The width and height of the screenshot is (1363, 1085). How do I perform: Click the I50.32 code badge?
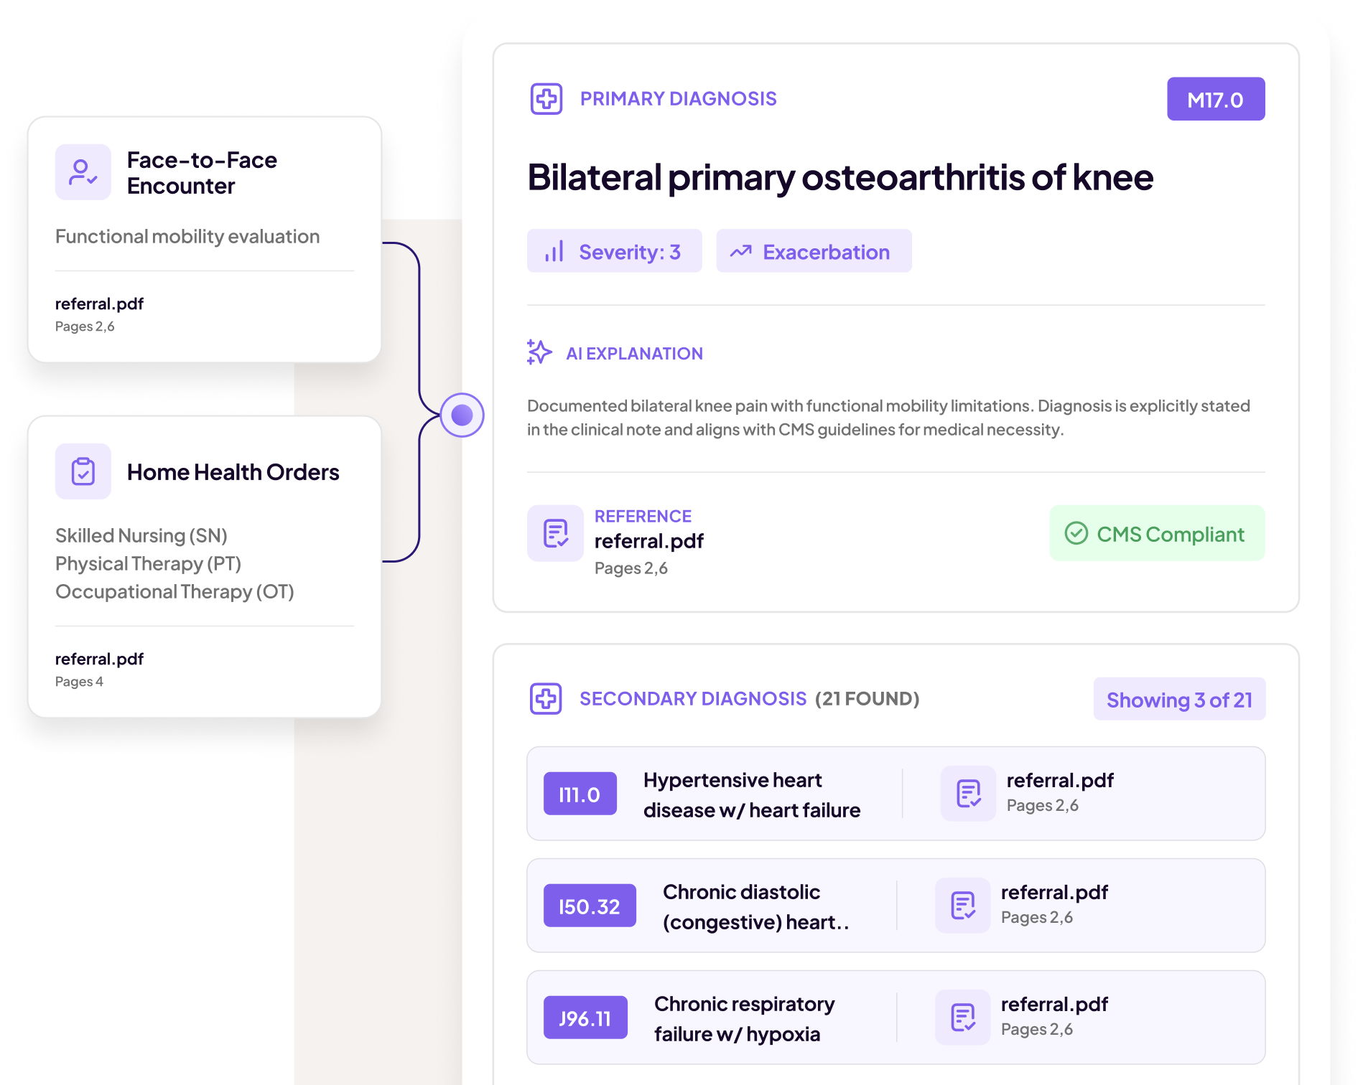pyautogui.click(x=590, y=906)
